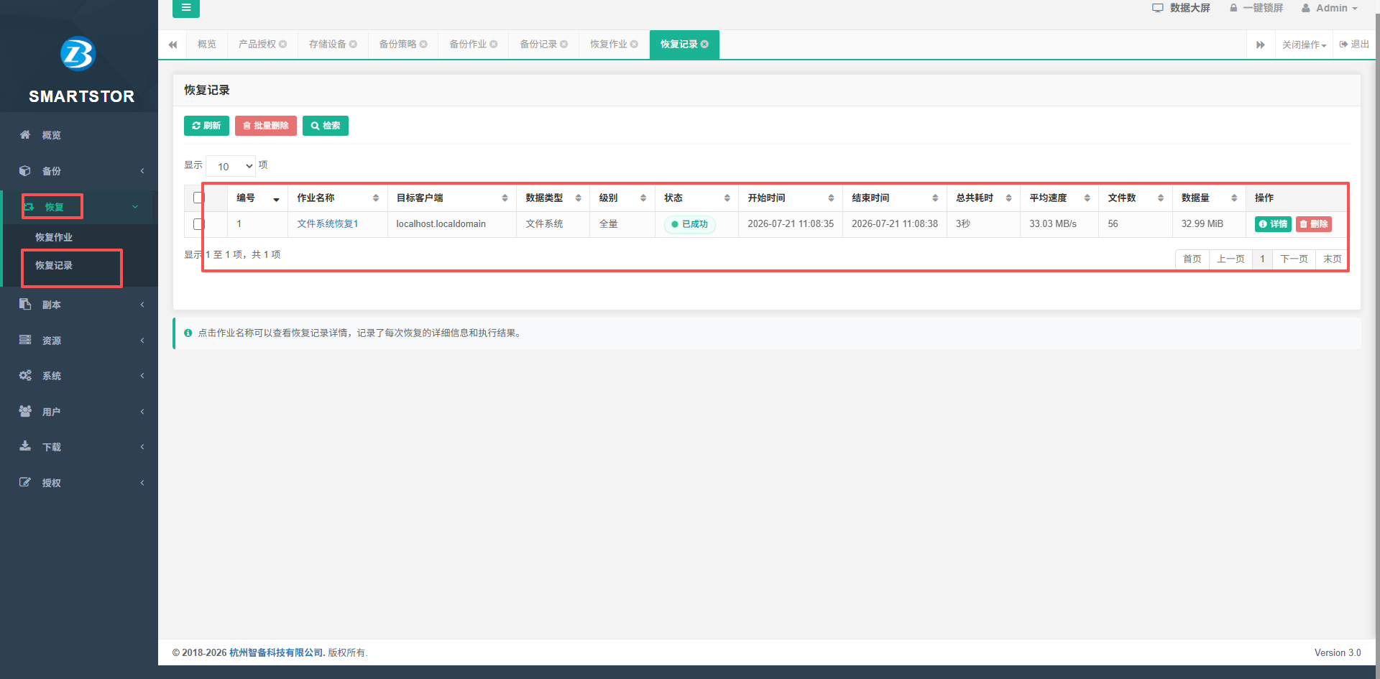Screen dimensions: 1380x679
Task: Expand the 系统 sidebar menu
Action: point(79,376)
